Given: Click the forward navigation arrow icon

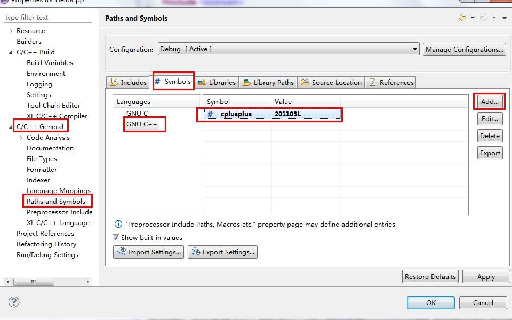Looking at the screenshot, I should [484, 18].
